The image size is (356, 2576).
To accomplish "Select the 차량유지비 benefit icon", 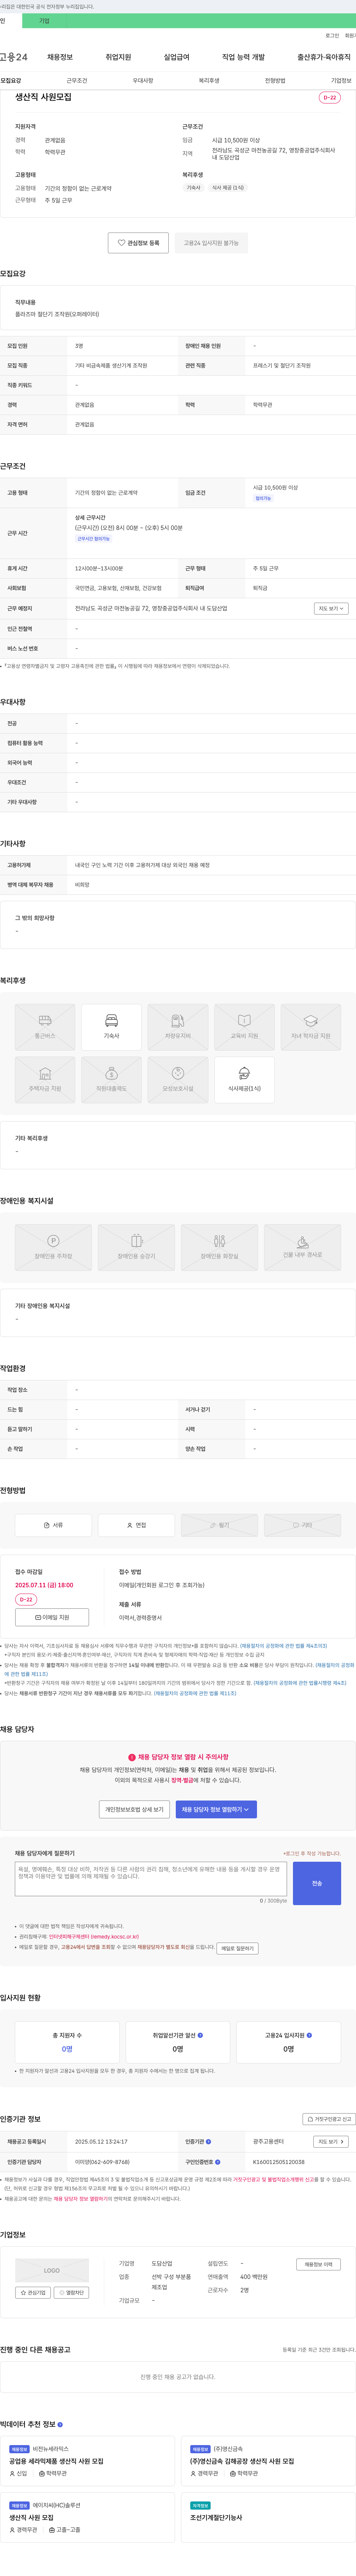I will (x=178, y=1026).
